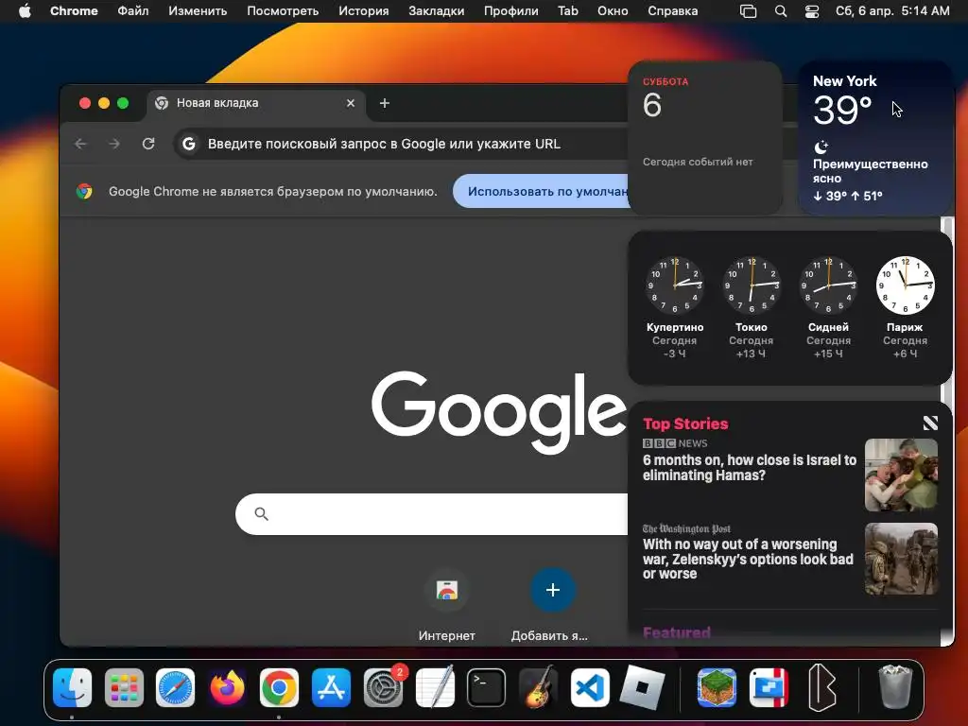
Task: Open Control Center in the menu bar
Action: point(812,11)
